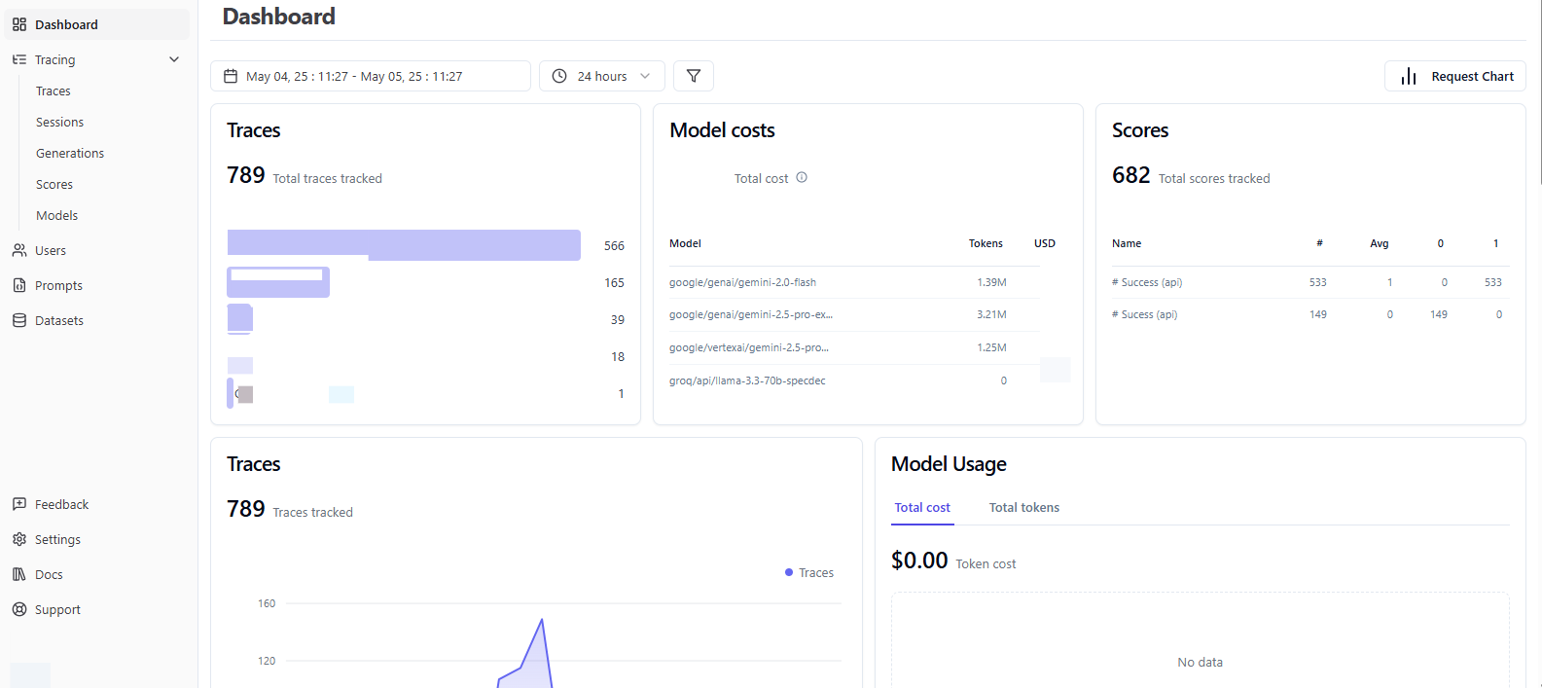Click the Users icon in sidebar
The image size is (1542, 688).
(19, 250)
